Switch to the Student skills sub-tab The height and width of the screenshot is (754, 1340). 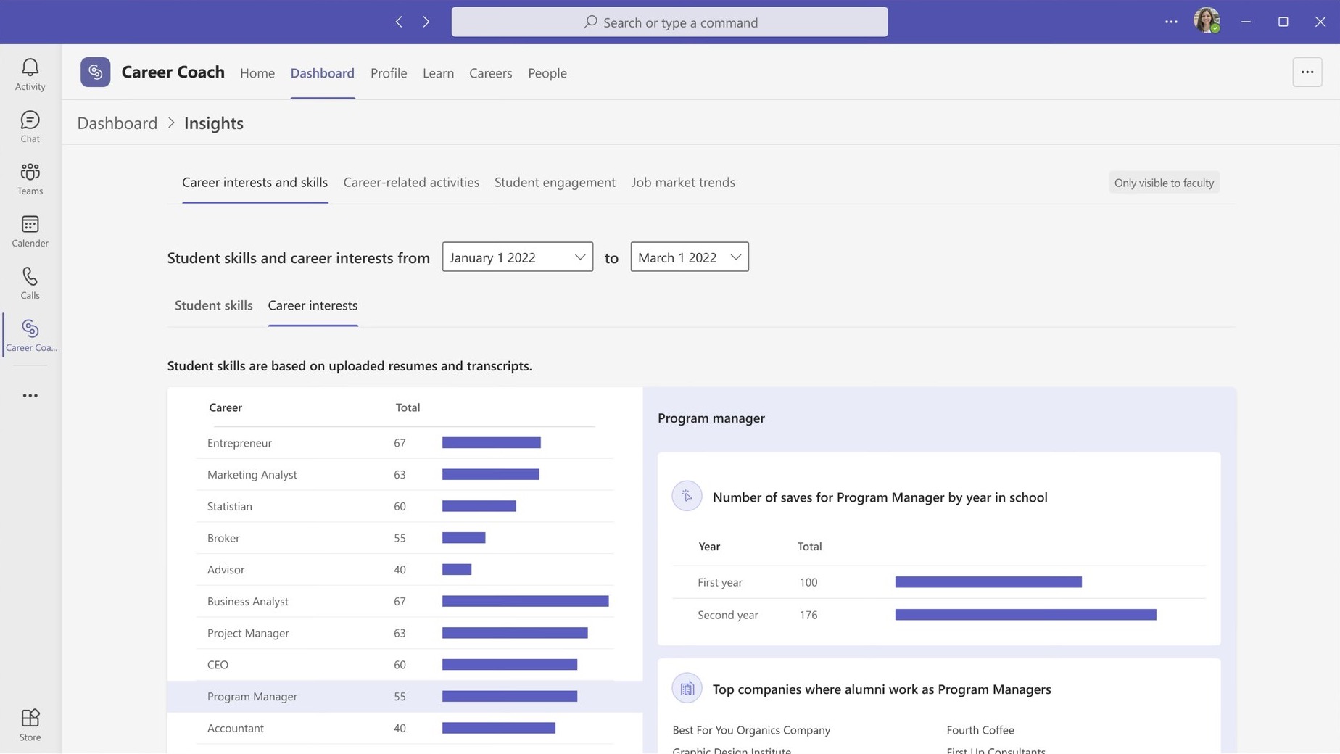213,305
